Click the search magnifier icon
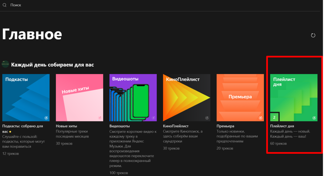The width and height of the screenshot is (324, 176). (x=5, y=5)
